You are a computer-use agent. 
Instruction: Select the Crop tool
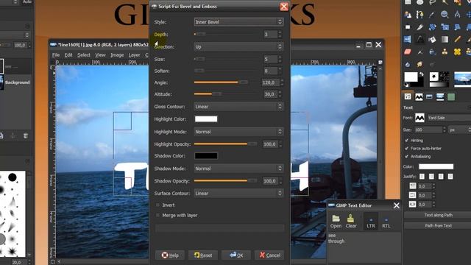point(420,27)
